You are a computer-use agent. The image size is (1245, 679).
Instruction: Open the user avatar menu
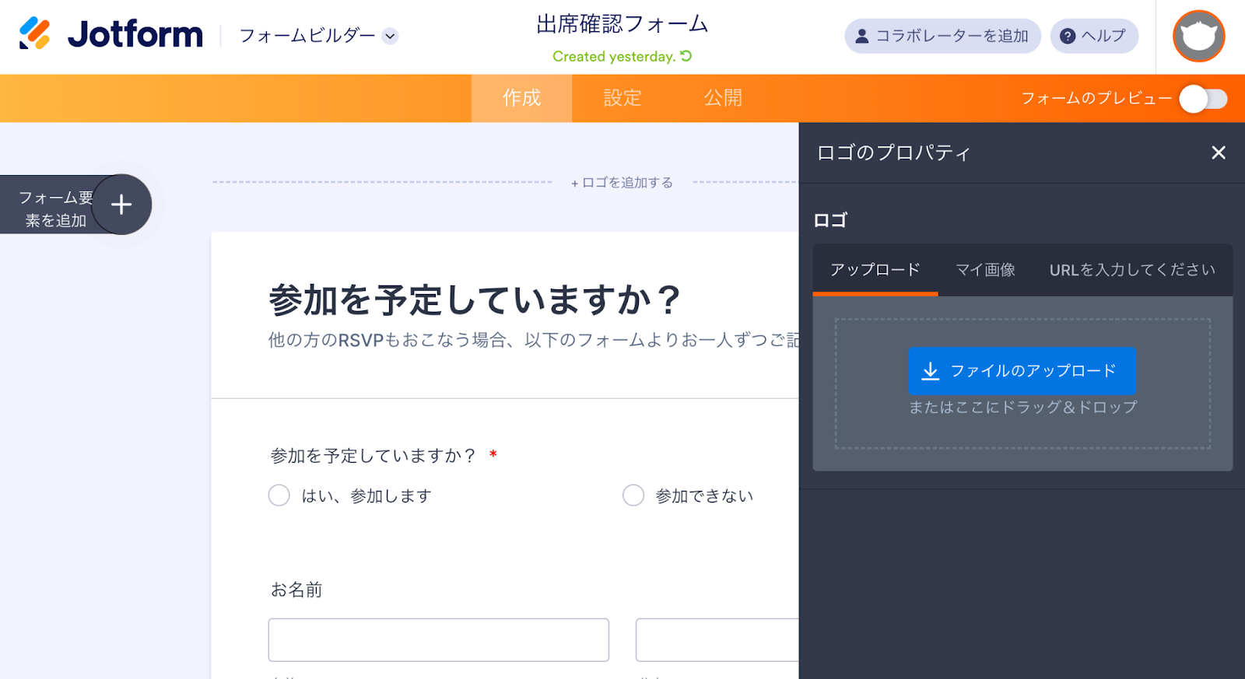click(x=1198, y=36)
